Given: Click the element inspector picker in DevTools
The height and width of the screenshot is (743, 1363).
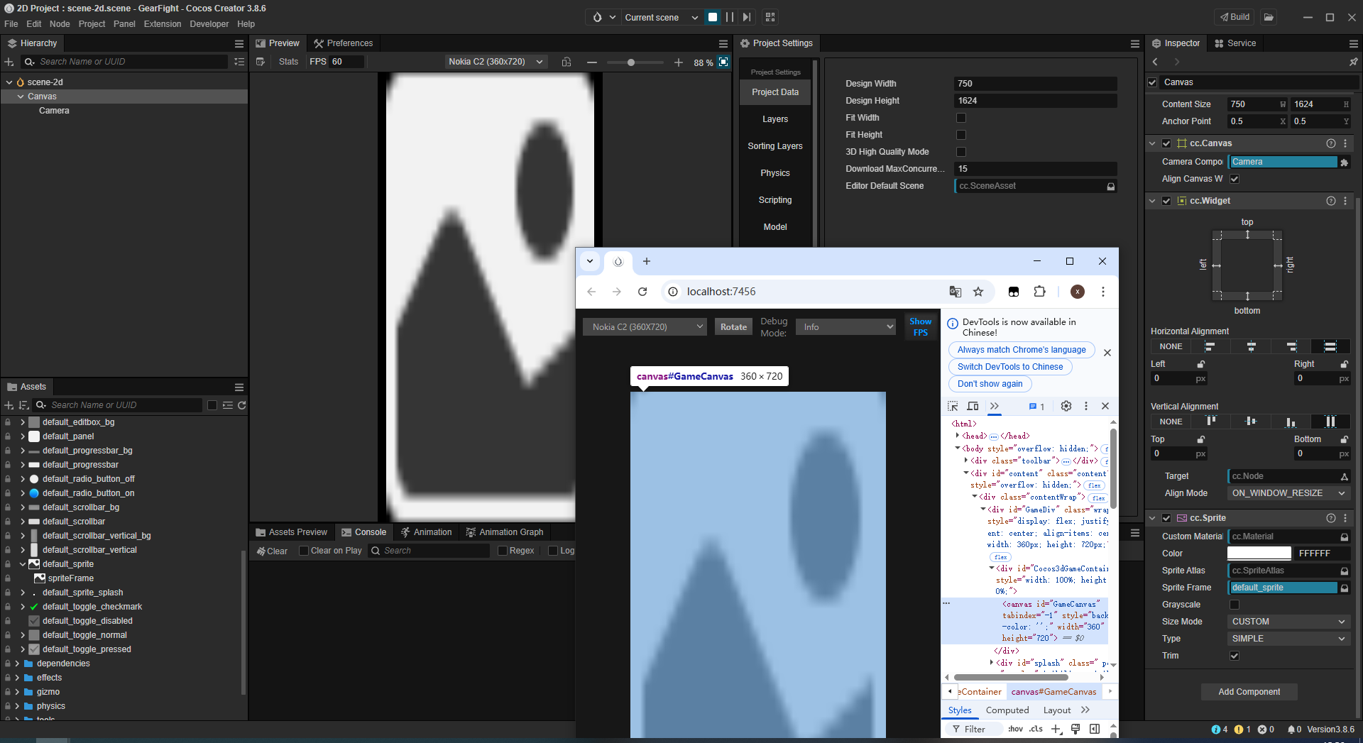Looking at the screenshot, I should pyautogui.click(x=953, y=406).
